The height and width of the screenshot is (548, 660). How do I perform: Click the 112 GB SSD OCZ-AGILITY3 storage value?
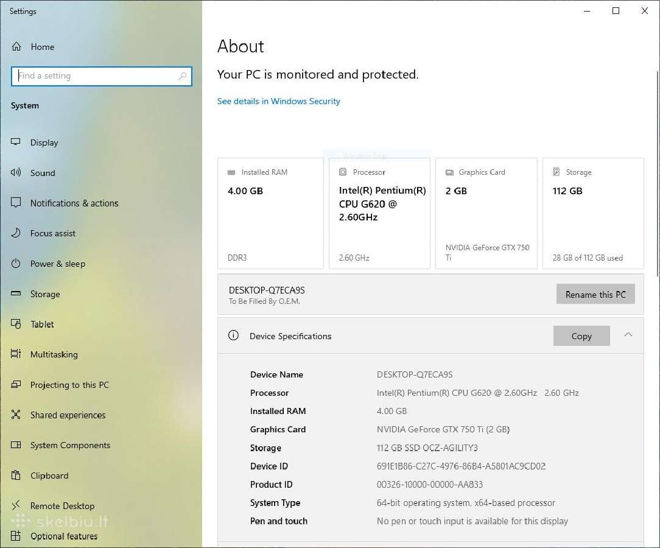click(427, 448)
